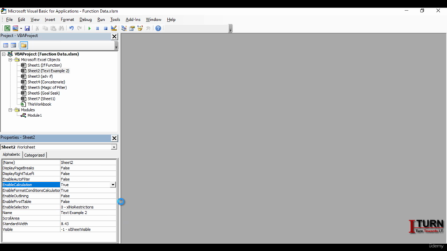Image resolution: width=447 pixels, height=251 pixels.
Task: Click the Break pause icon
Action: pyautogui.click(x=98, y=28)
